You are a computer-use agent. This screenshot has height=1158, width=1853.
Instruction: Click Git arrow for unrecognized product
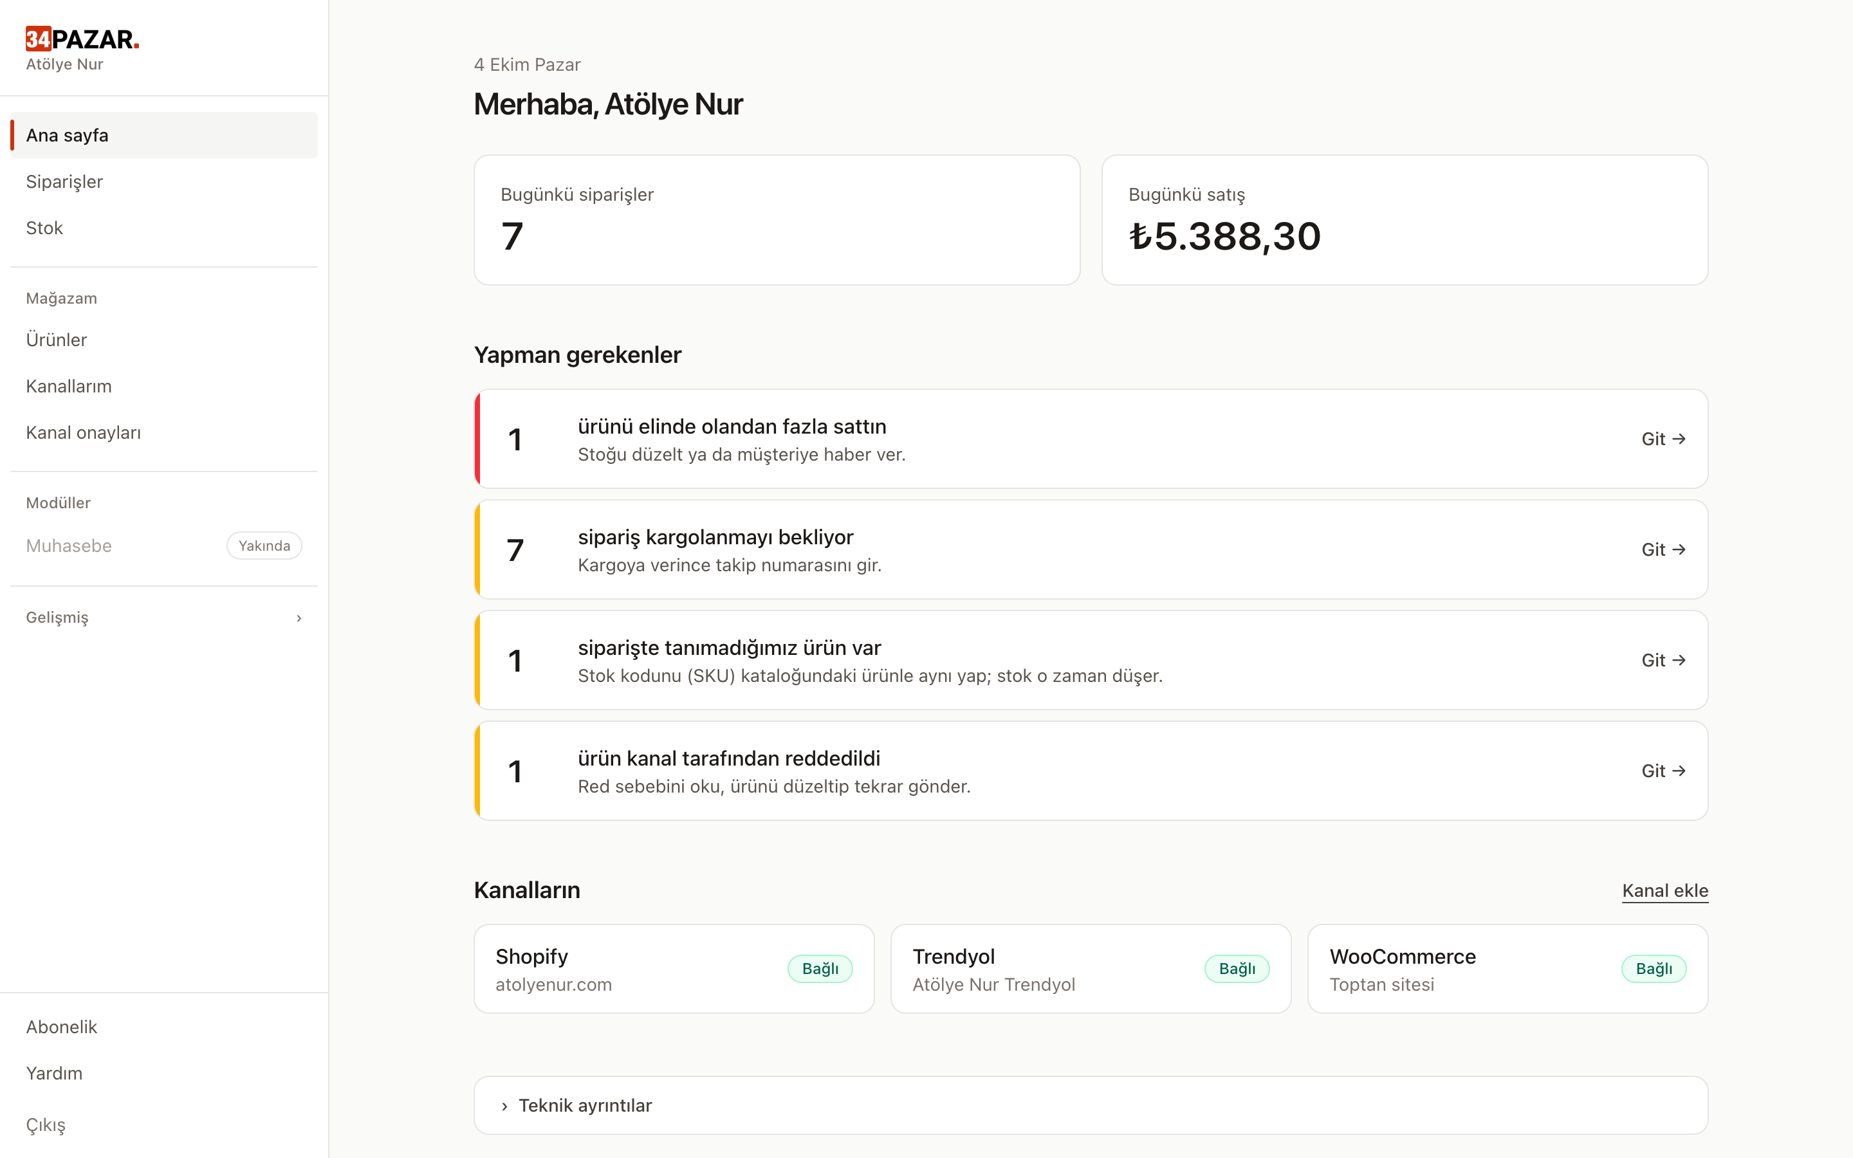point(1663,660)
